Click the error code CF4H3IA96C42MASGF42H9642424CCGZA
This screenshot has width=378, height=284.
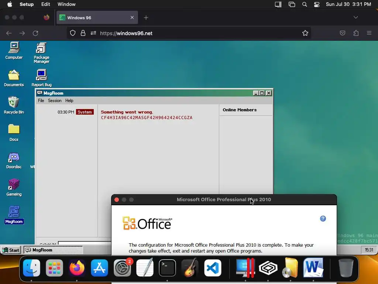point(147,118)
